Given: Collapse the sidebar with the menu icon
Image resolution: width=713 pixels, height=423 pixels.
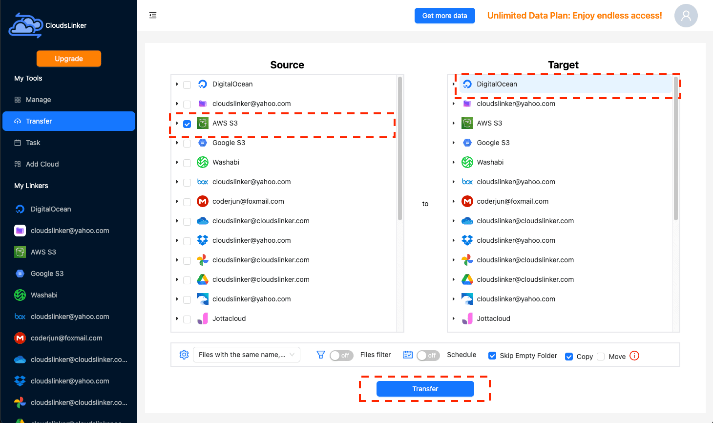Looking at the screenshot, I should click(153, 15).
